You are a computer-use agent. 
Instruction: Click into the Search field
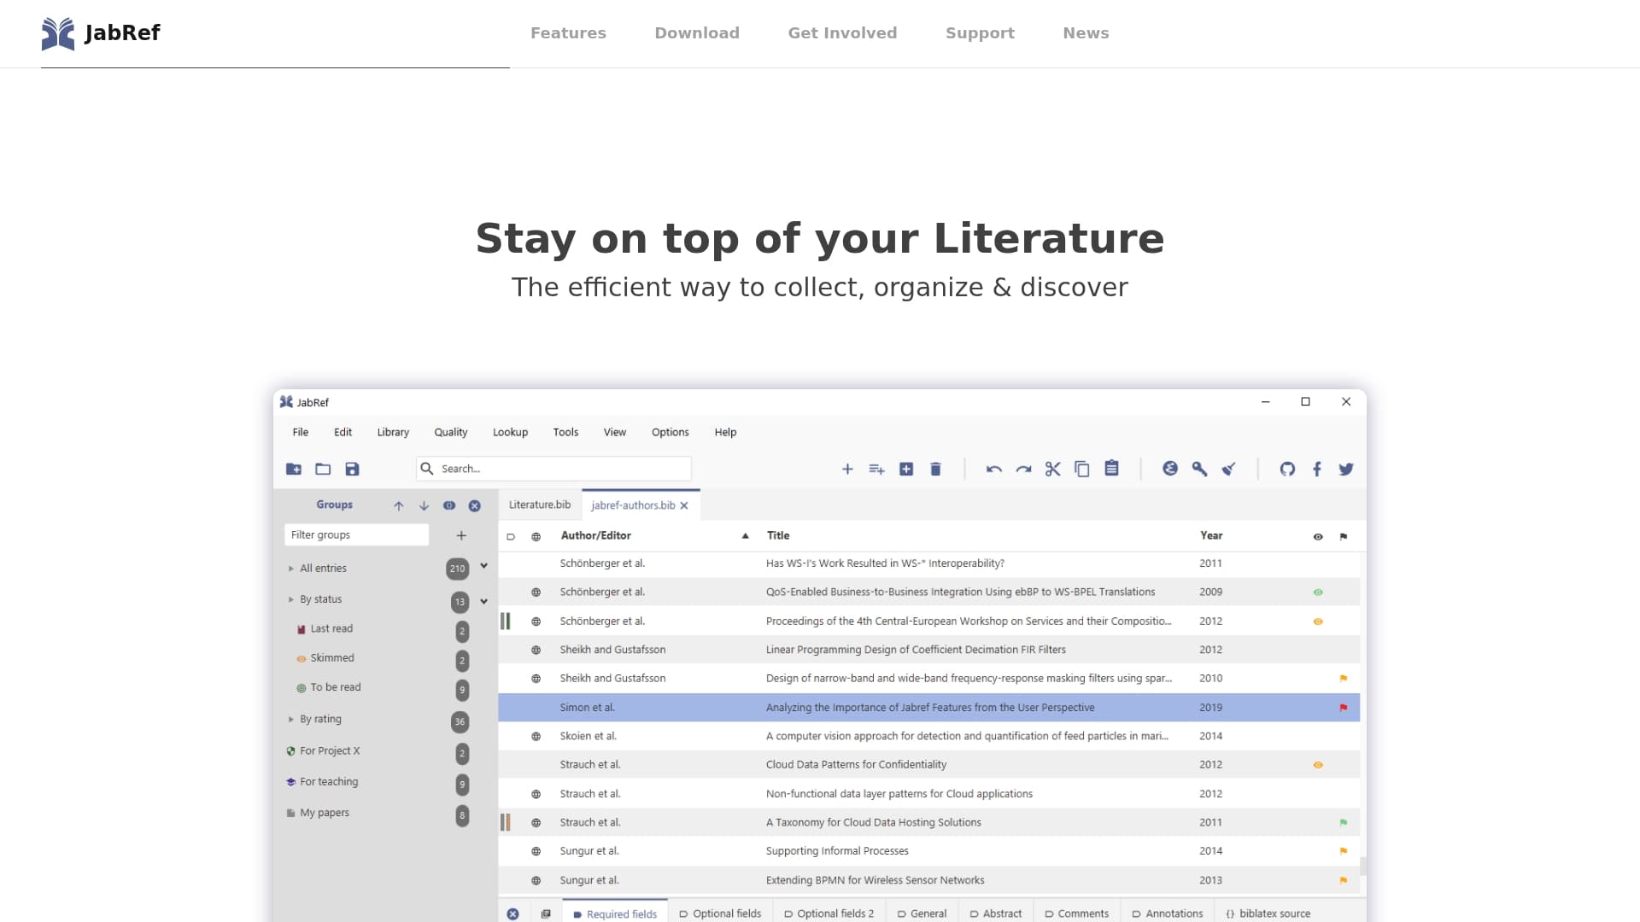pos(553,469)
